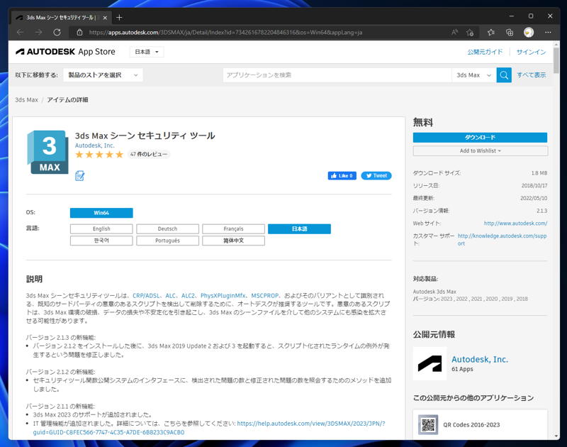Click the site lock icon in address bar
The image size is (567, 447).
coord(79,33)
